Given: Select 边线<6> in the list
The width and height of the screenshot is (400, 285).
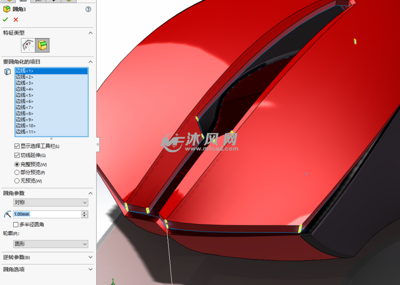Looking at the screenshot, I should coord(51,102).
